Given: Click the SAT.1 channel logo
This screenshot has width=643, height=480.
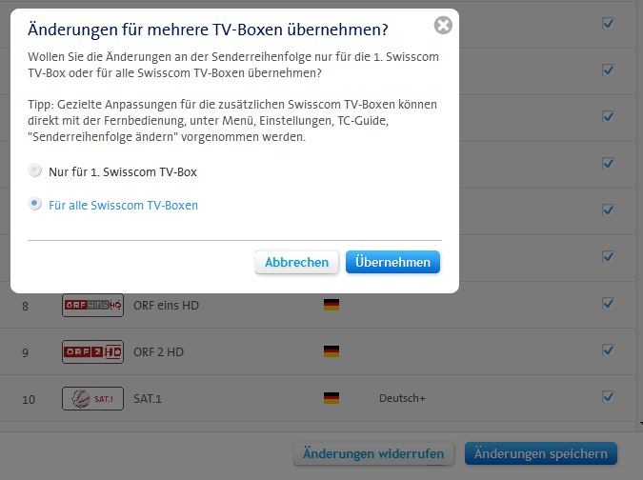Looking at the screenshot, I should [92, 398].
